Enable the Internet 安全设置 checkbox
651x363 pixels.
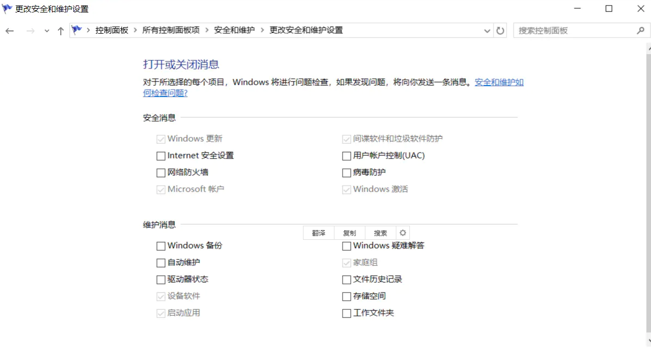[161, 156]
